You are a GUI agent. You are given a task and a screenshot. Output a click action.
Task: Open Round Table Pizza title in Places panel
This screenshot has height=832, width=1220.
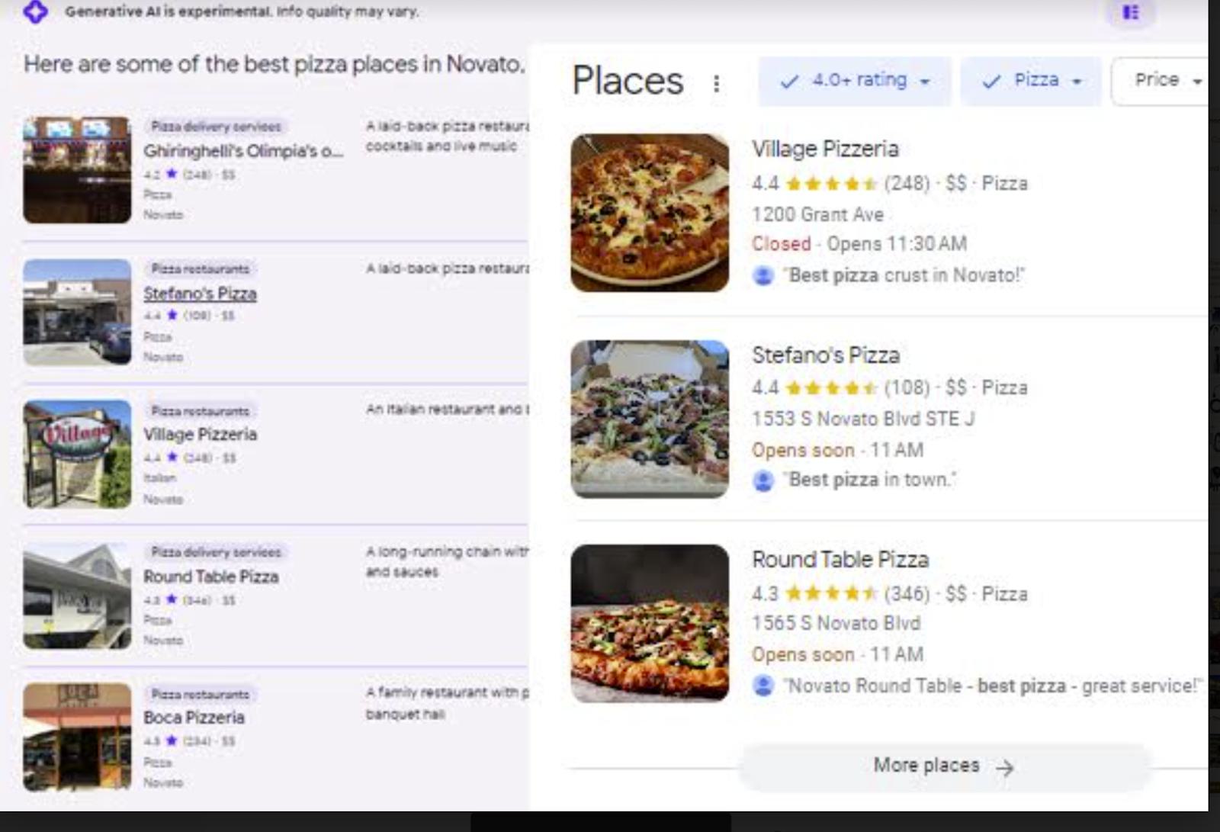click(840, 560)
